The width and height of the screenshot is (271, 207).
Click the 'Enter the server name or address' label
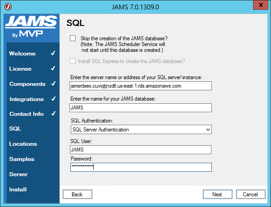[x=136, y=77]
